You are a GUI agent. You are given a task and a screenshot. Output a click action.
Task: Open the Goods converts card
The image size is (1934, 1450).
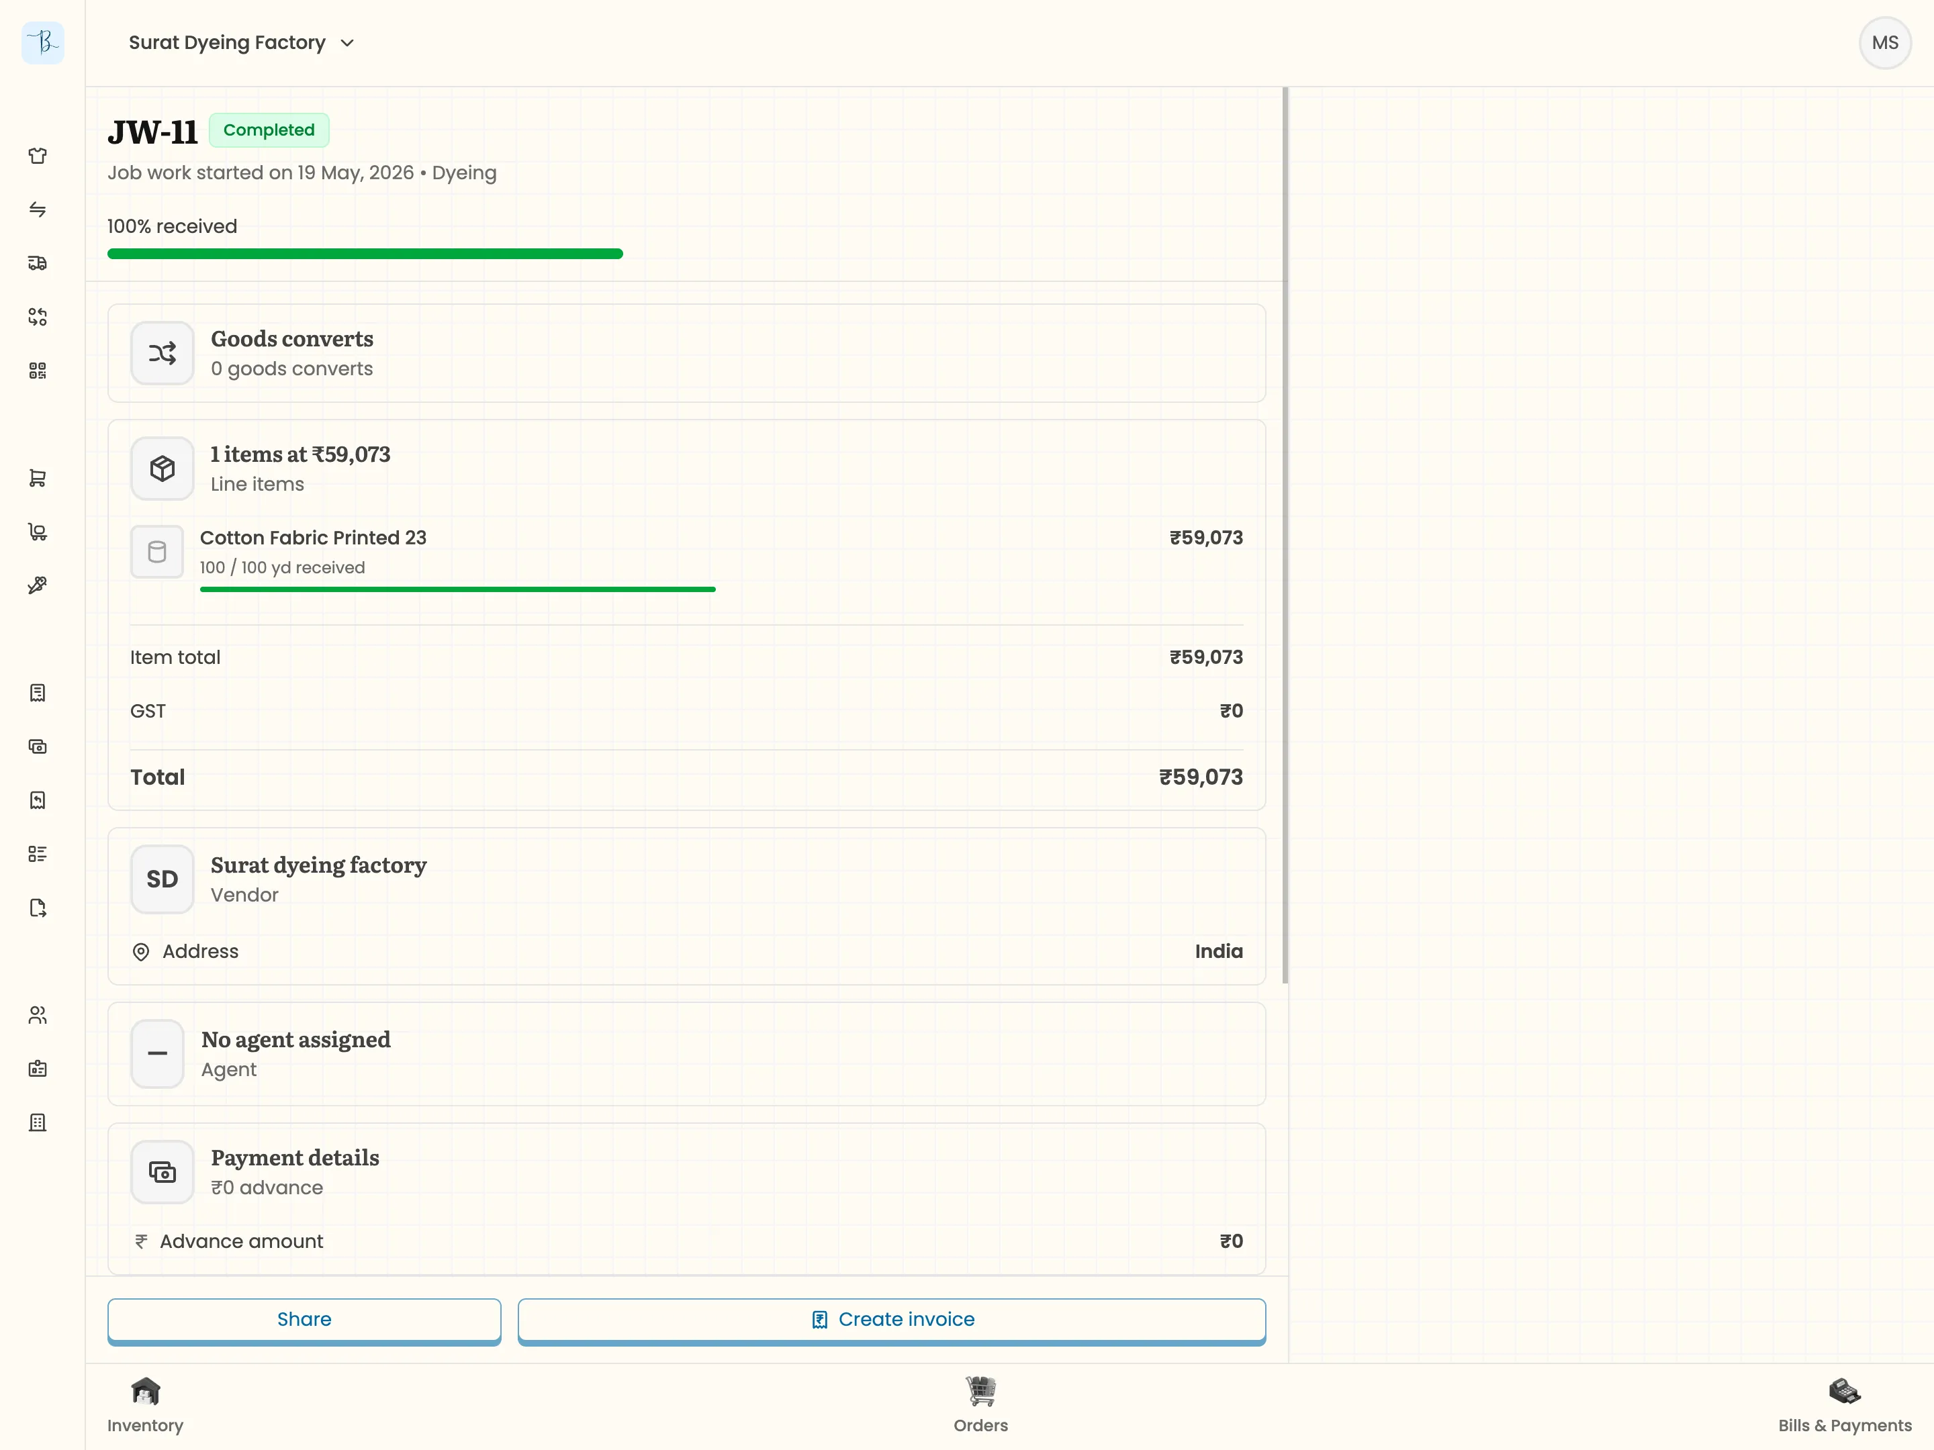pyautogui.click(x=686, y=353)
